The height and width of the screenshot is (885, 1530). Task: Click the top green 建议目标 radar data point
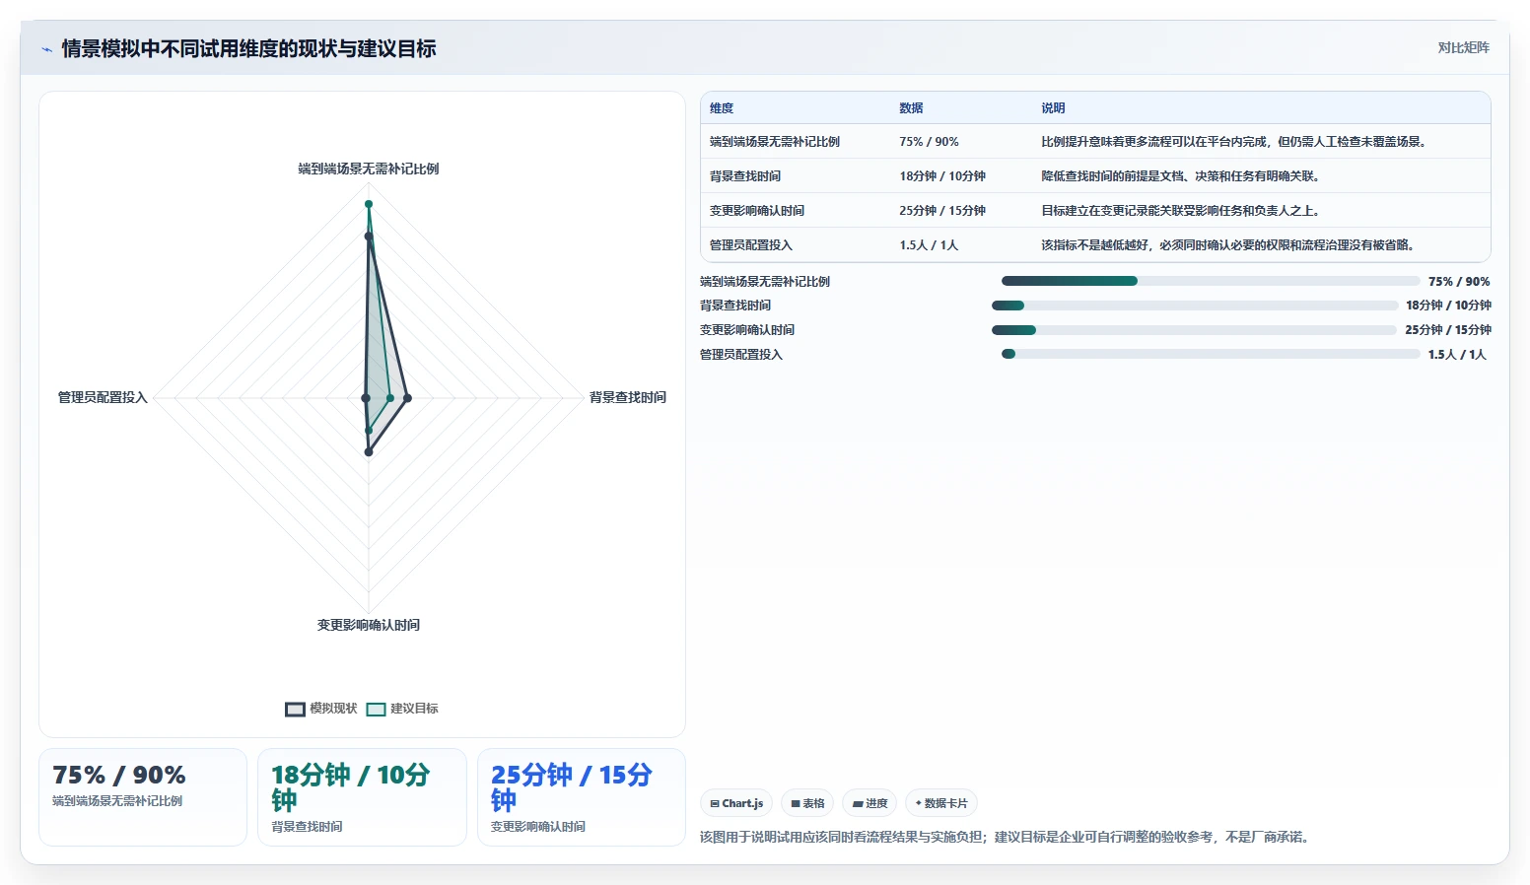tap(369, 204)
